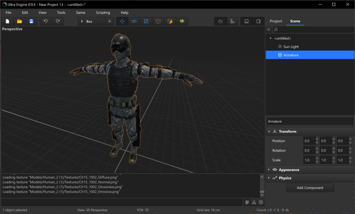Expand the Physics section
Image resolution: width=355 pixels, height=214 pixels.
click(285, 178)
